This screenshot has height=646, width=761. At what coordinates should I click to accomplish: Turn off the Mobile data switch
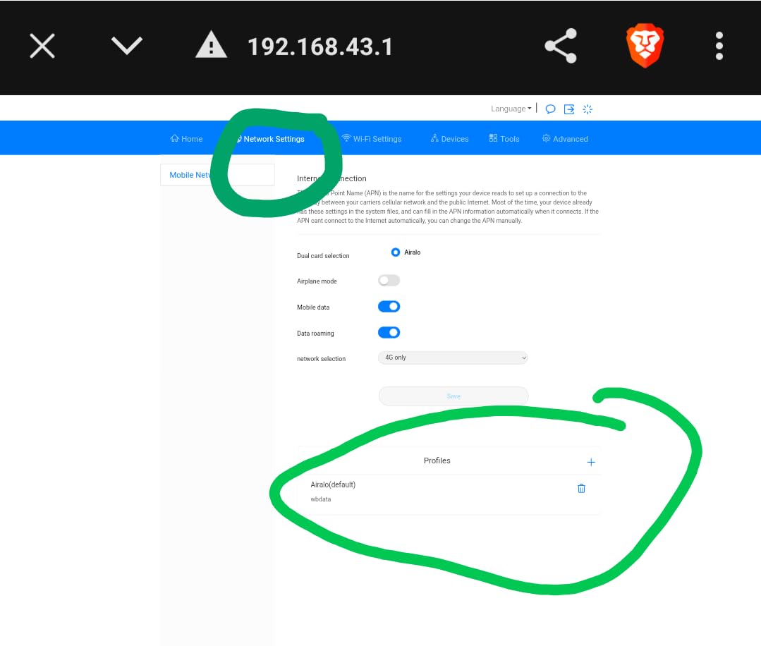tap(389, 307)
